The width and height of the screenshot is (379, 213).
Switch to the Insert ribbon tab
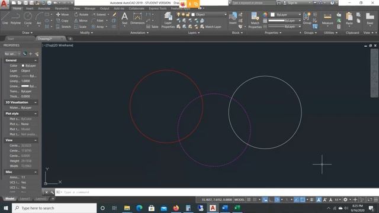[x=30, y=8]
